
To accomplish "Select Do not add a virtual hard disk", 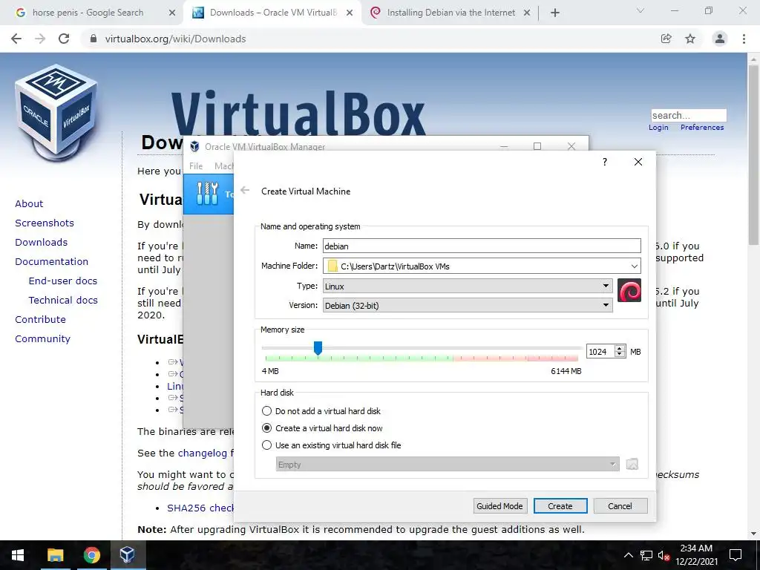I will (x=321, y=411).
